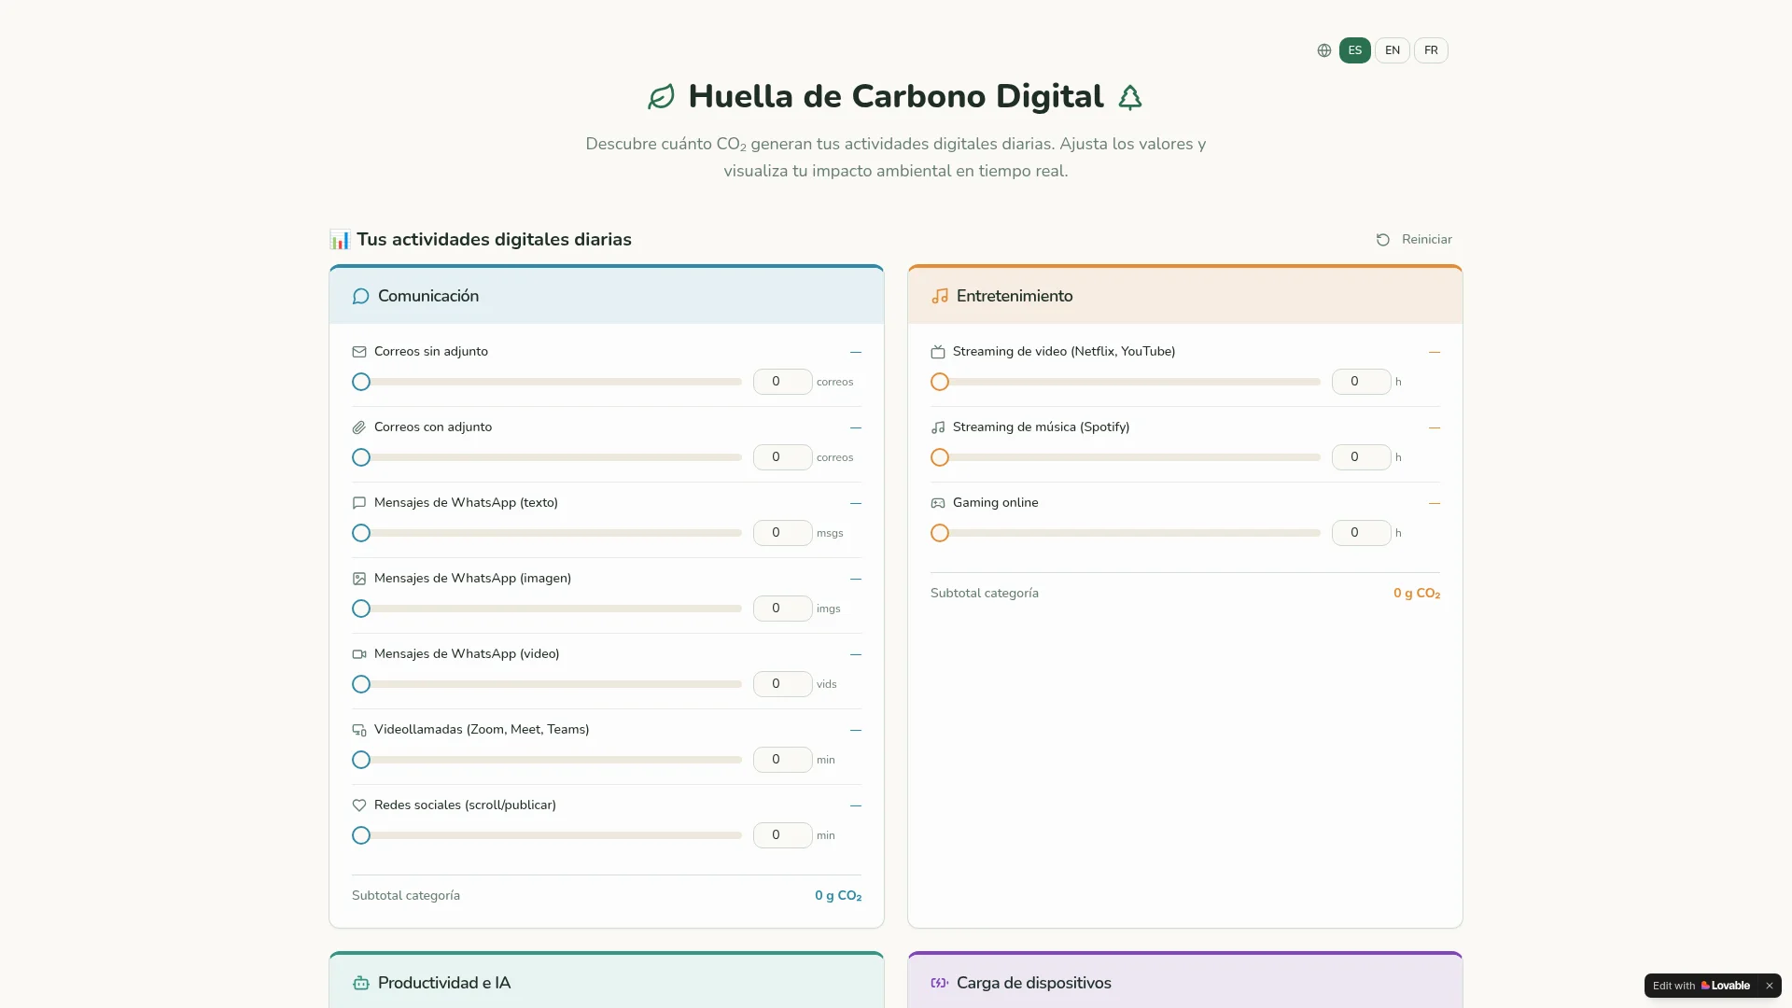Click the gamepad icon for Gaming online
The image size is (1792, 1008).
[x=938, y=503]
